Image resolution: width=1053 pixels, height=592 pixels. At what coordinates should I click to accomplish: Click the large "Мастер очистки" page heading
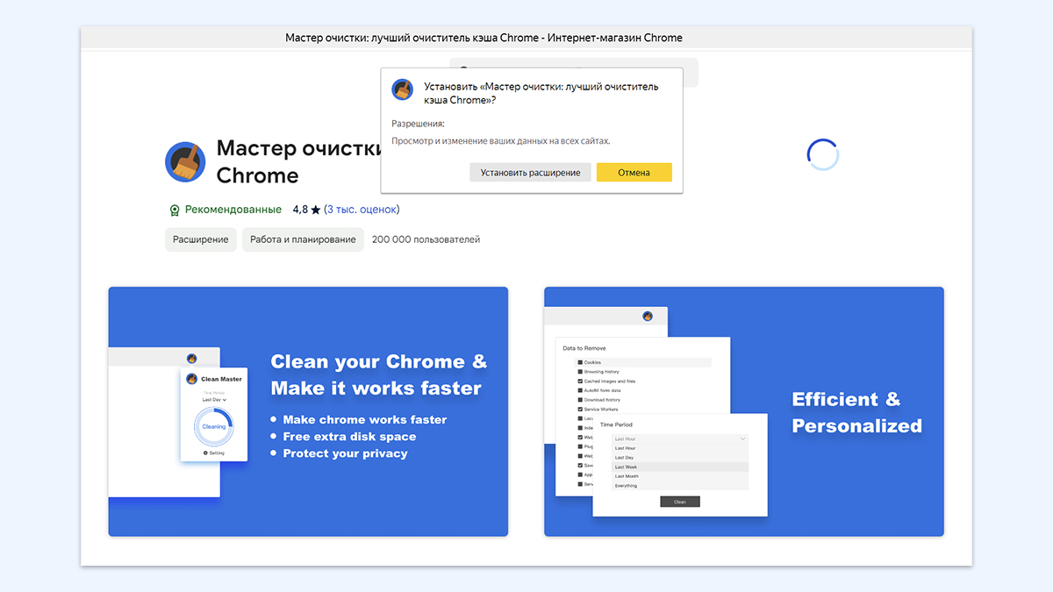(300, 161)
